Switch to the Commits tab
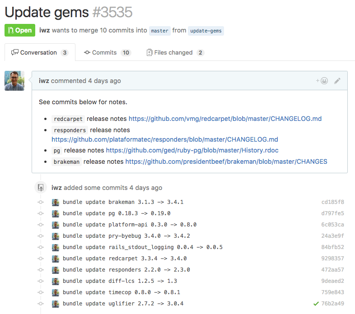This screenshot has width=355, height=314. (x=107, y=53)
